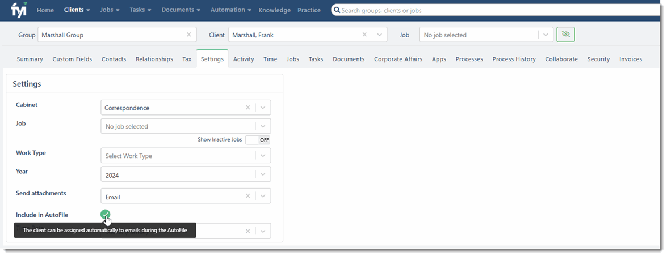The image size is (667, 256).
Task: Switch to the Invoices tab
Action: click(x=631, y=59)
